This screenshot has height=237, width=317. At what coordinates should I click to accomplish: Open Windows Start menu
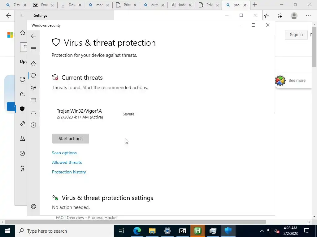pyautogui.click(x=7, y=231)
